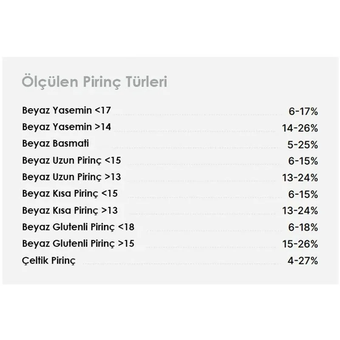340x340 pixels.
Task: Select the Beyaz Uzun Pirinç <15 label
Action: [71, 161]
